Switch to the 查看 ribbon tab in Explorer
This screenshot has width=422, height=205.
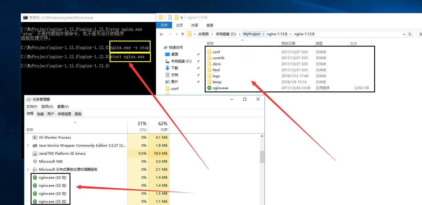[210, 25]
